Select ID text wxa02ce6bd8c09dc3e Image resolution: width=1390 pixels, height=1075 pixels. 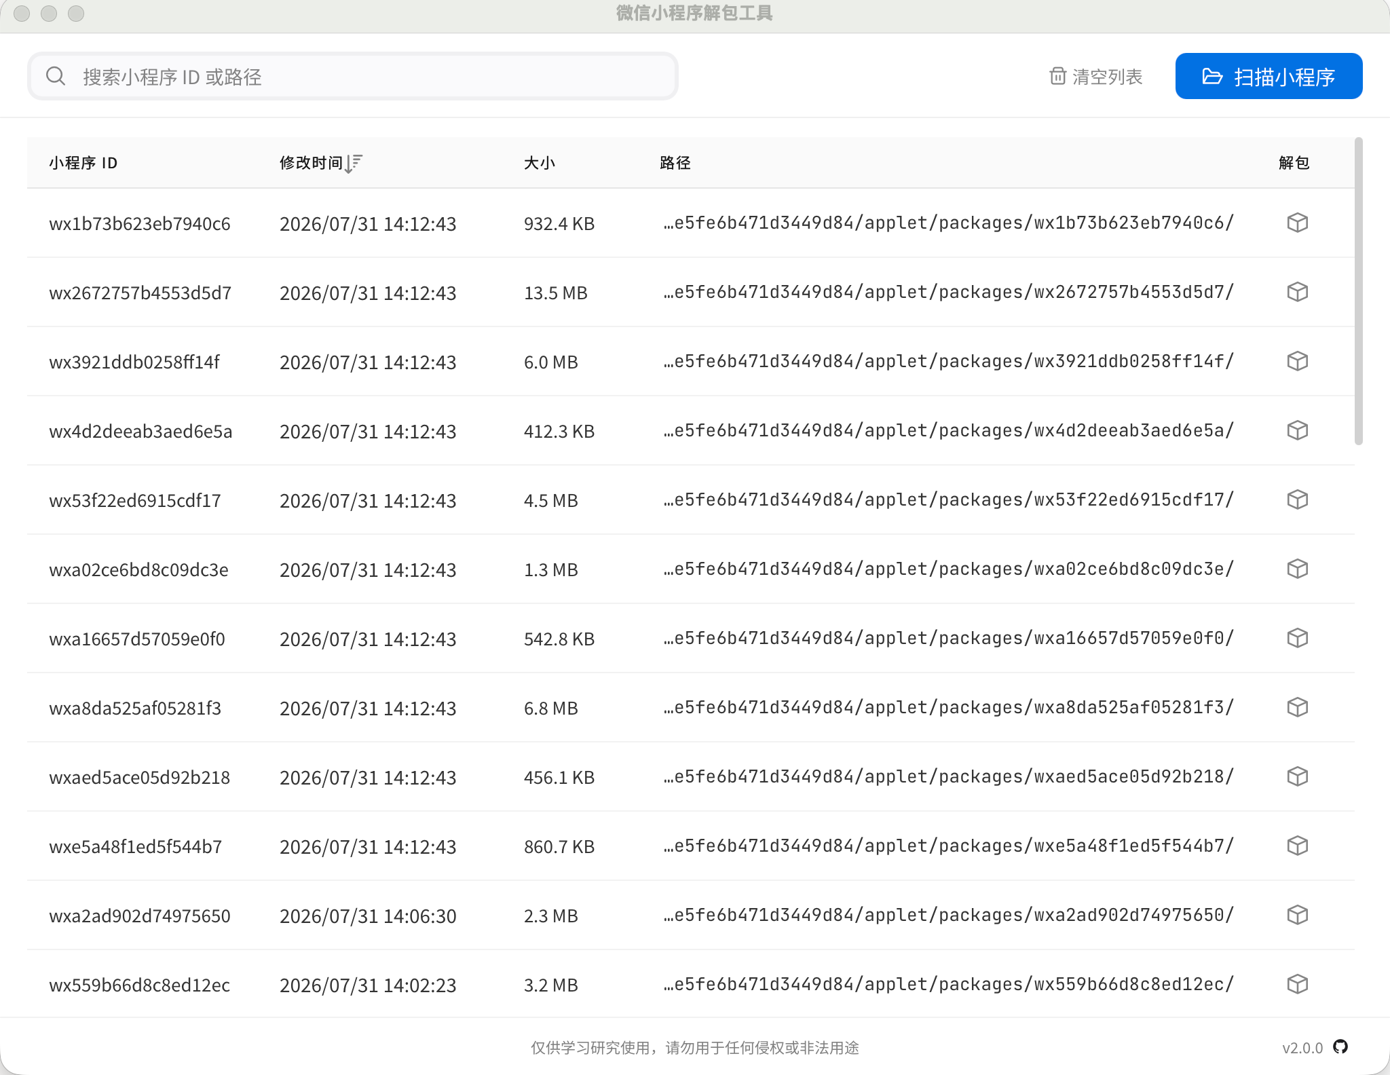tap(138, 570)
